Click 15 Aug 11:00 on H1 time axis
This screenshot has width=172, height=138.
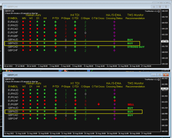(89, 134)
